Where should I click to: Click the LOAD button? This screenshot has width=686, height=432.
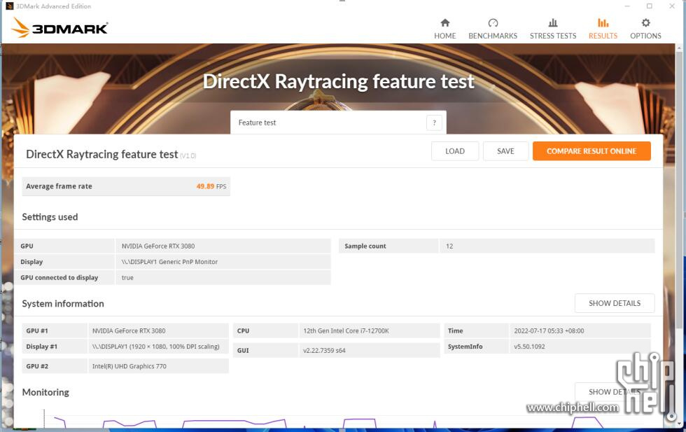click(x=455, y=151)
